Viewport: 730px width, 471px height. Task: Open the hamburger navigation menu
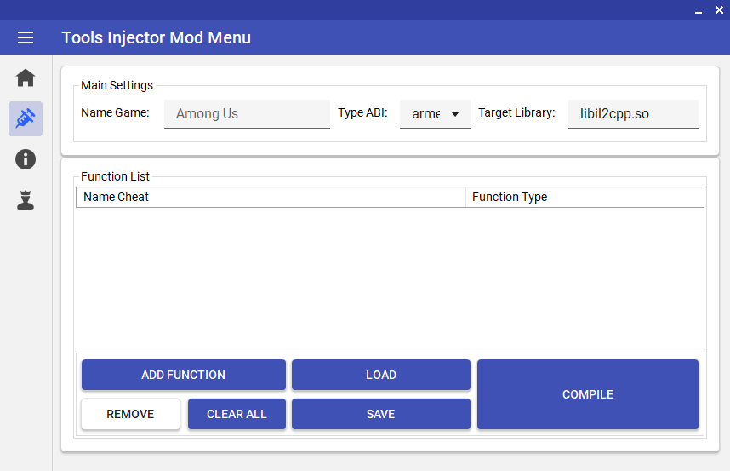[x=26, y=37]
